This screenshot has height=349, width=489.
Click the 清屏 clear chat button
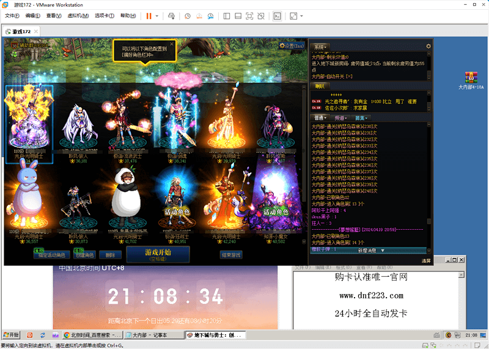pyautogui.click(x=426, y=260)
